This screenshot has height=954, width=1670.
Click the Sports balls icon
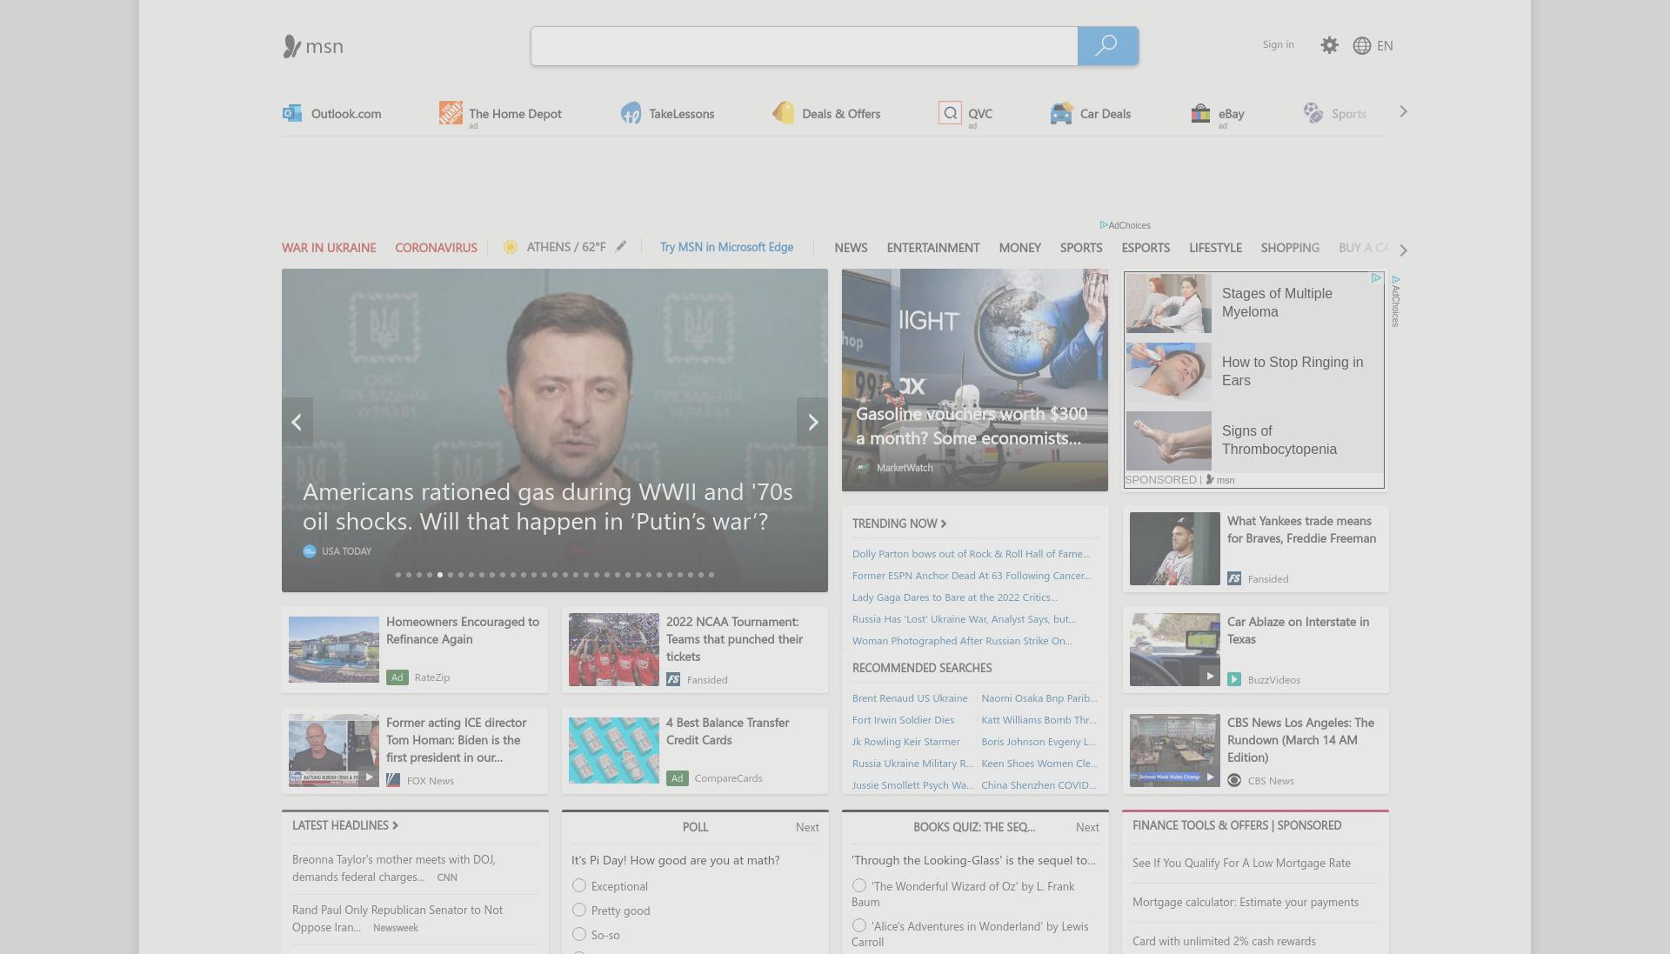pyautogui.click(x=1313, y=113)
